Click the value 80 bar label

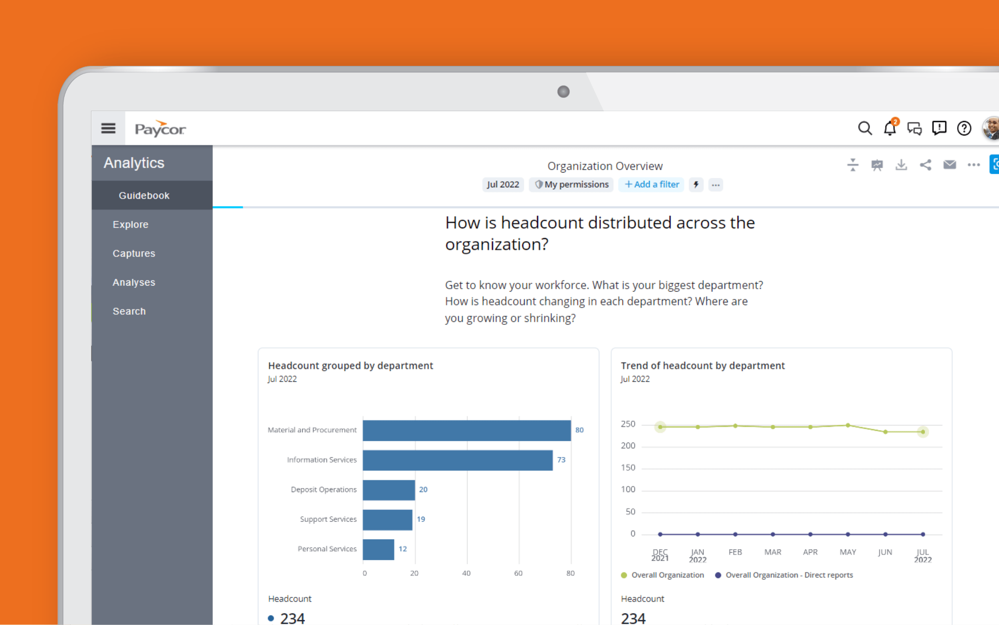pyautogui.click(x=580, y=430)
